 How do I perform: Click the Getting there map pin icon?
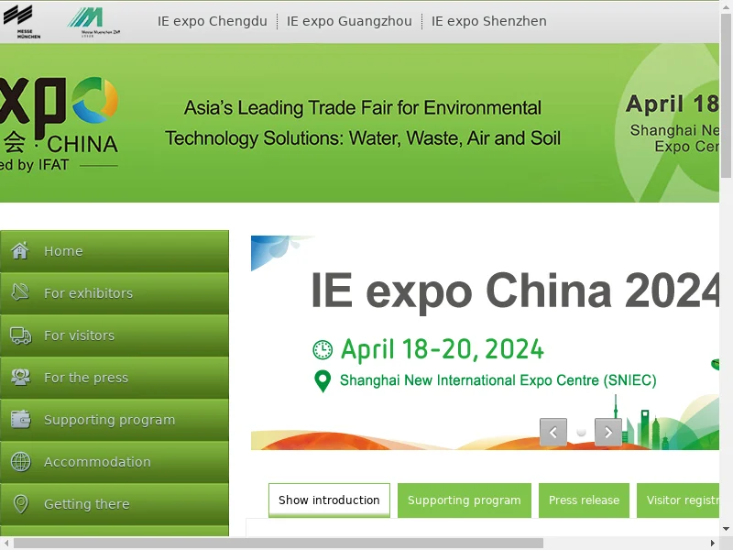20,504
